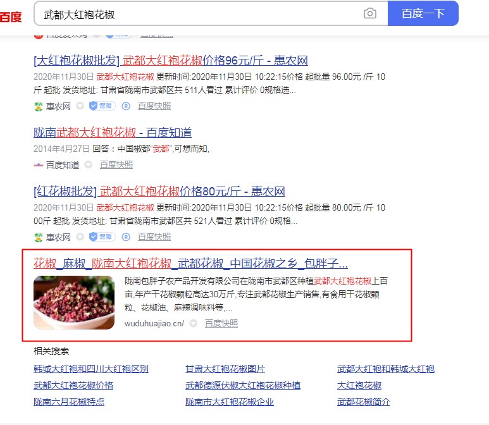Viewport: 489px width, 425px height.
Task: Click the 百度一下 search button
Action: point(423,13)
